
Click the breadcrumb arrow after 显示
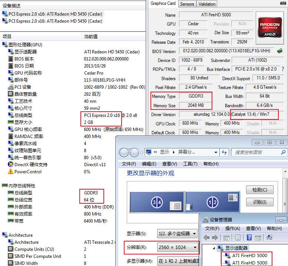pyautogui.click(x=173, y=152)
